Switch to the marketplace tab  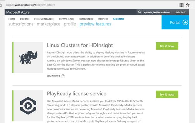(x=48, y=24)
